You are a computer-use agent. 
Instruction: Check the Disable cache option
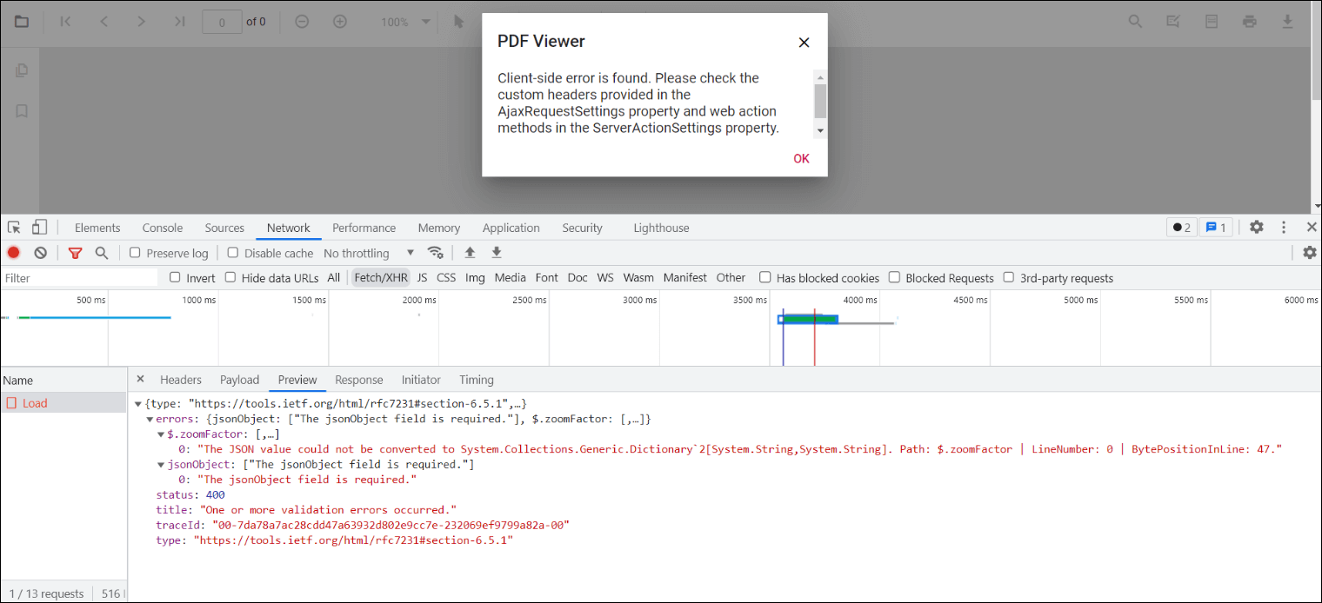233,253
